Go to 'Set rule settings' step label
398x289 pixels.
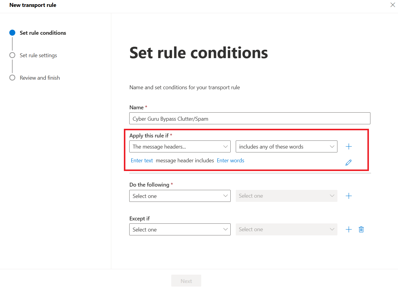(38, 55)
